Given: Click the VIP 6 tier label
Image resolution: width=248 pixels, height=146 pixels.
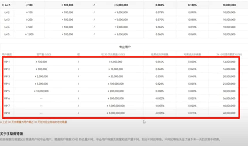Looking at the screenshot, I should click(x=7, y=98).
